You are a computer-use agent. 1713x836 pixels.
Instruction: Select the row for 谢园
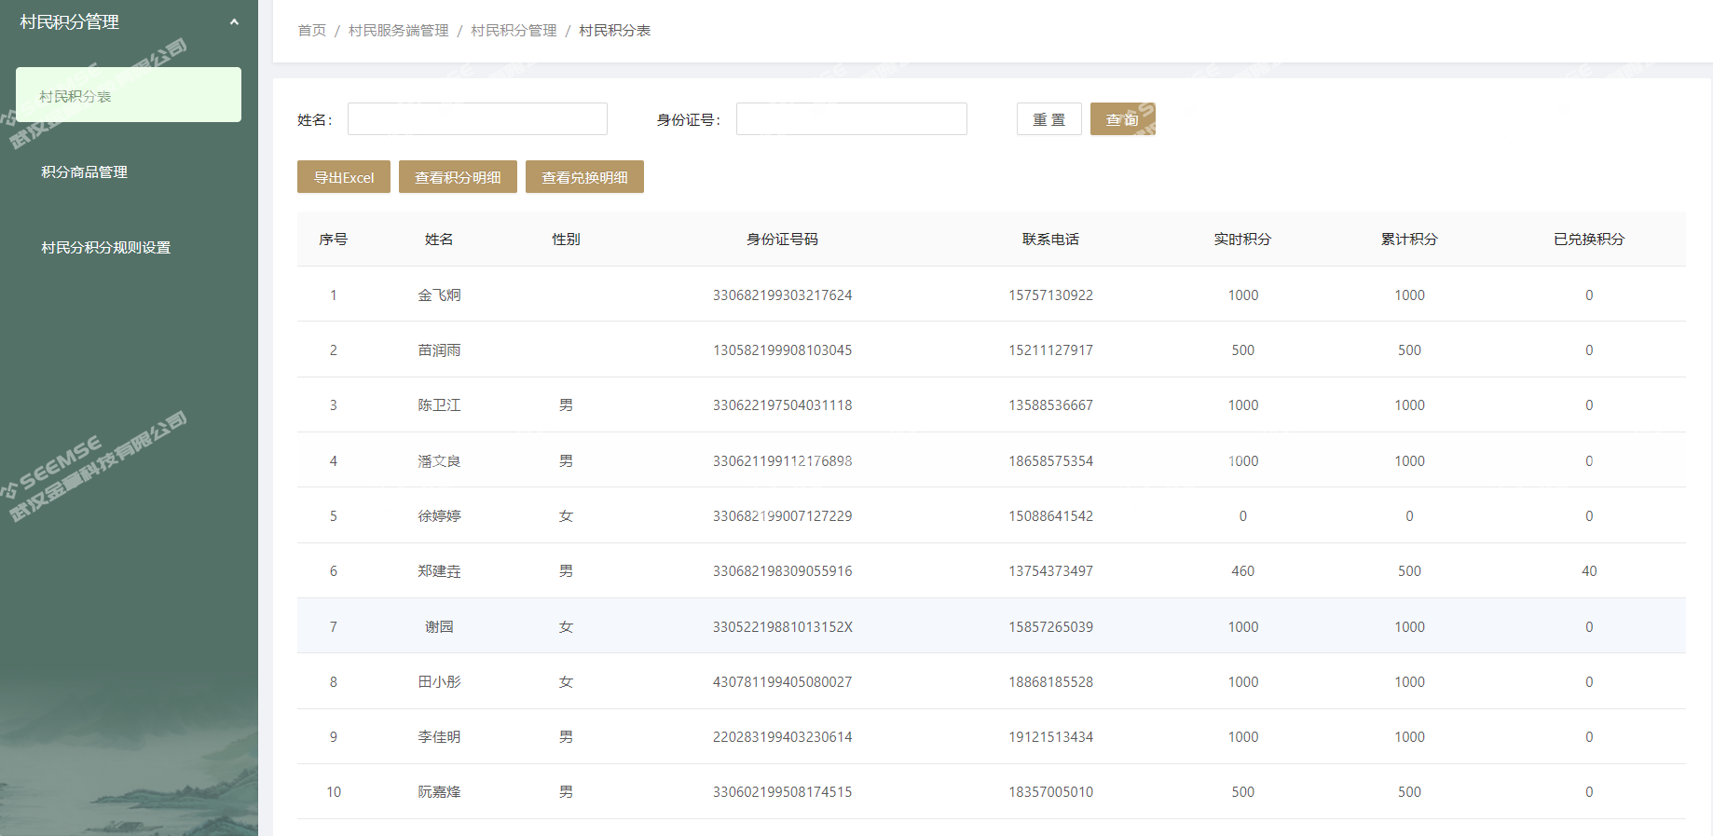(439, 627)
